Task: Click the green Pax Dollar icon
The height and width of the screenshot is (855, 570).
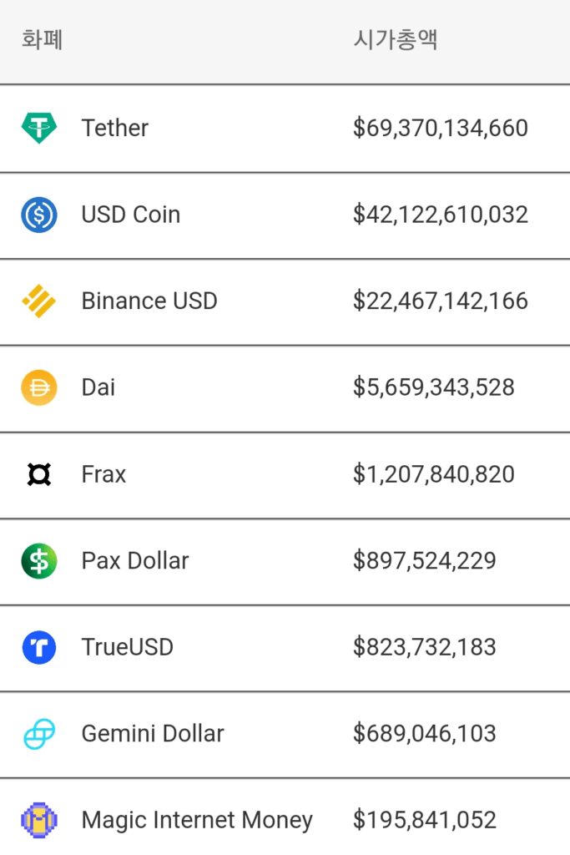Action: [x=38, y=561]
